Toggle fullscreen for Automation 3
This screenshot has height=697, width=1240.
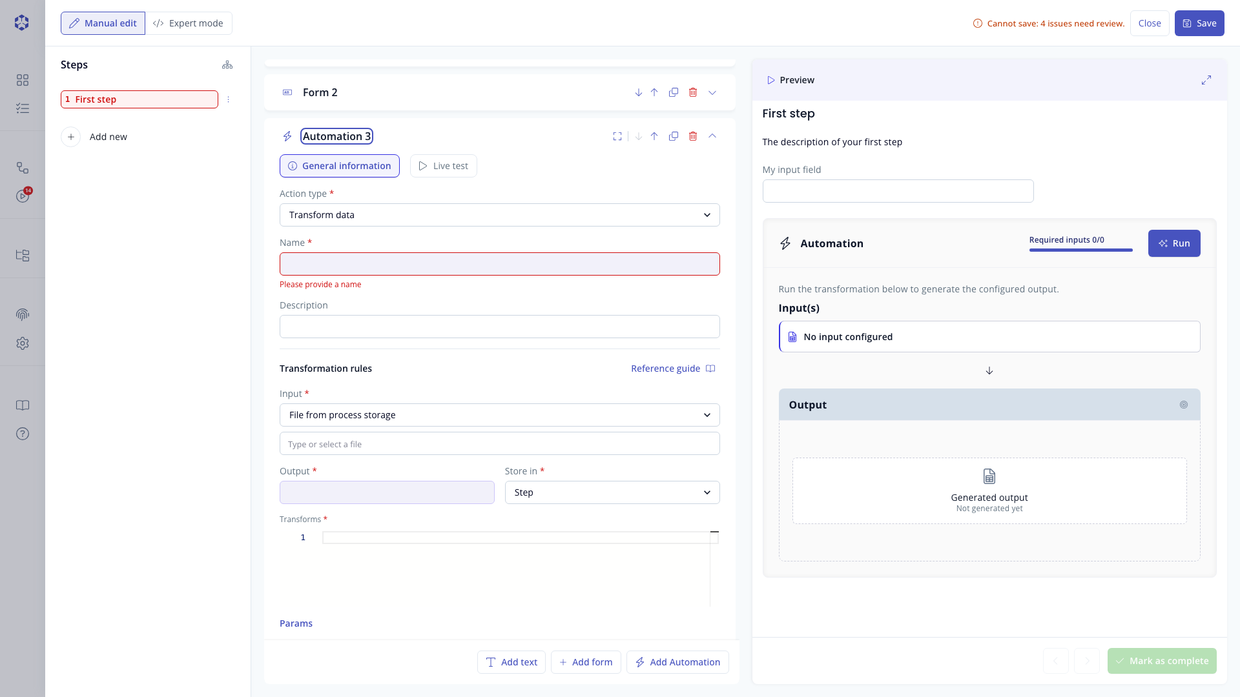(x=617, y=136)
